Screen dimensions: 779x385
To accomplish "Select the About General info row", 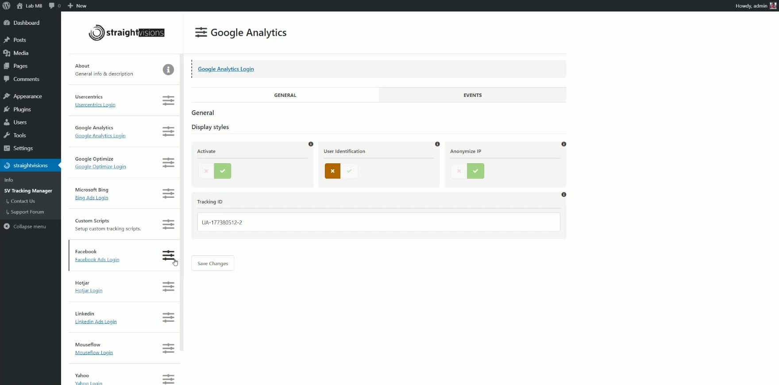I will (124, 69).
